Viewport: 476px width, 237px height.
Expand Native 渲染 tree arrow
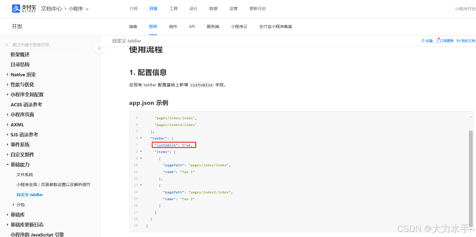[8, 75]
